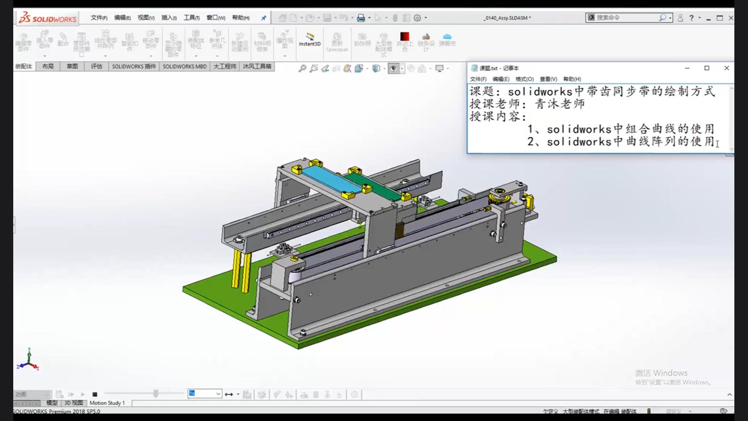The image size is (748, 421).
Task: Click Previous View icon in view toolbar
Action: pos(325,69)
